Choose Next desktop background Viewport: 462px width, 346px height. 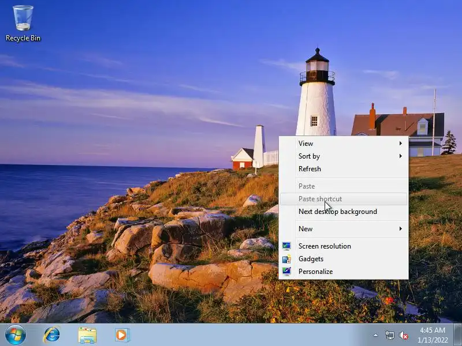(344, 212)
